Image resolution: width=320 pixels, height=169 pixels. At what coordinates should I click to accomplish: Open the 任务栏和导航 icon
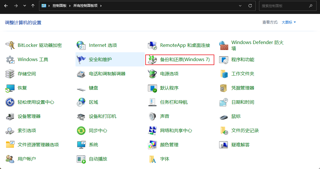pos(152,102)
